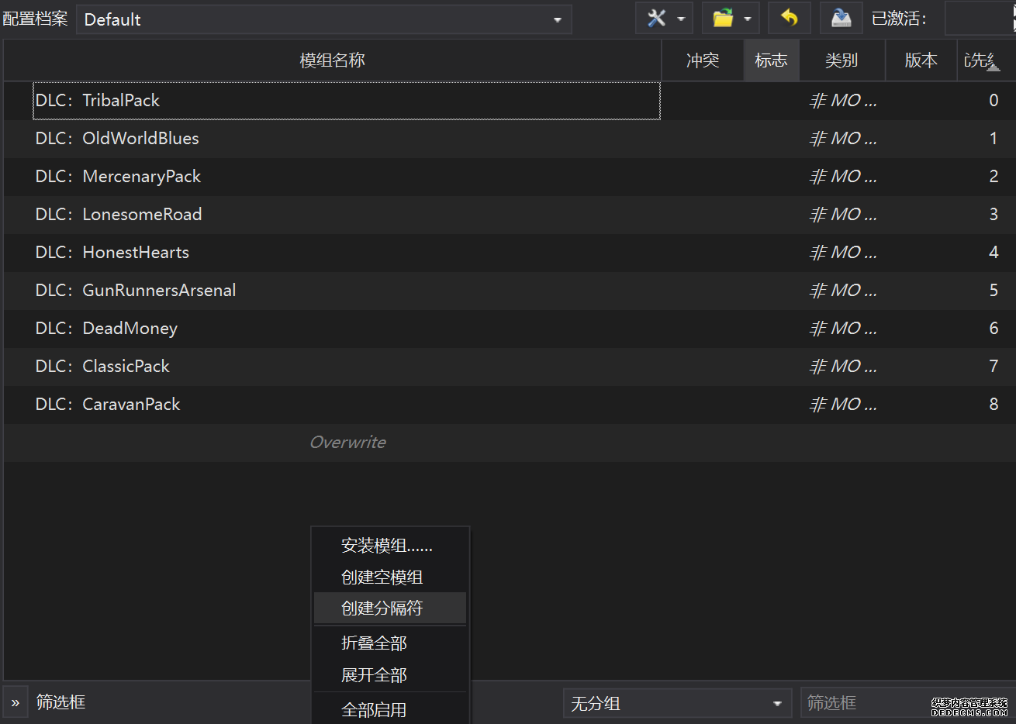Sort by the 模组名称 column header
This screenshot has height=724, width=1016.
tap(332, 60)
